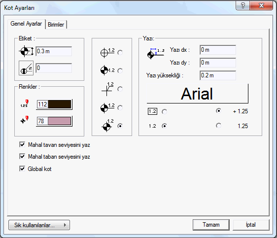Screen dimensions: 277x238
Task: Click the help question mark button
Action: (x=242, y=6)
